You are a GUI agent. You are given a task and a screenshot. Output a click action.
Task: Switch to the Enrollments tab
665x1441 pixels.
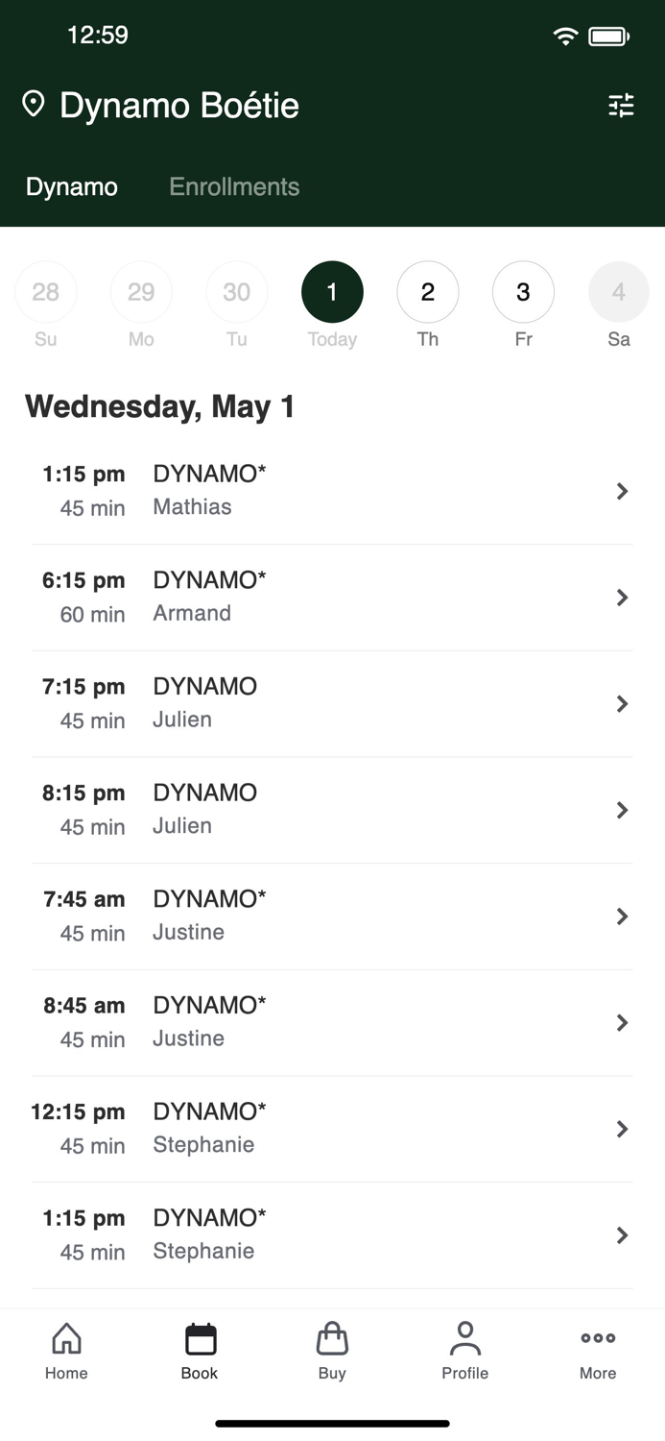(x=234, y=186)
